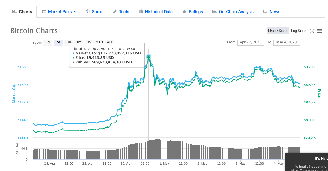Image resolution: width=328 pixels, height=171 pixels.
Task: Select the 1m zoom range
Action: [x=68, y=42]
